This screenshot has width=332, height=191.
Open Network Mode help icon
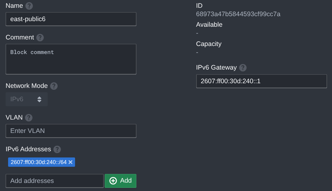54,86
